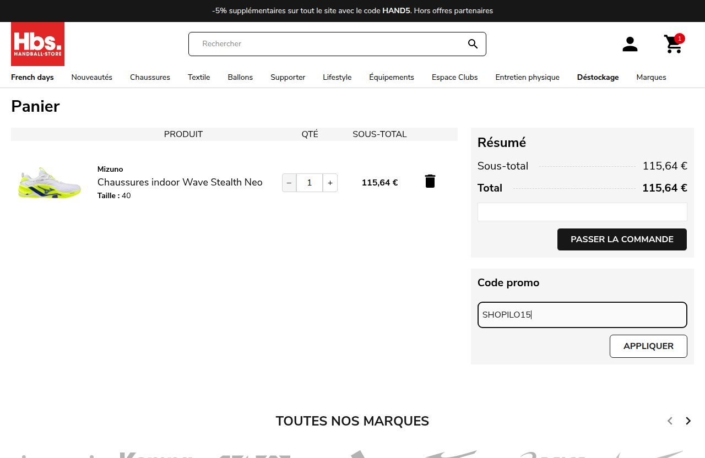
Task: Open the user account icon
Action: point(630,44)
